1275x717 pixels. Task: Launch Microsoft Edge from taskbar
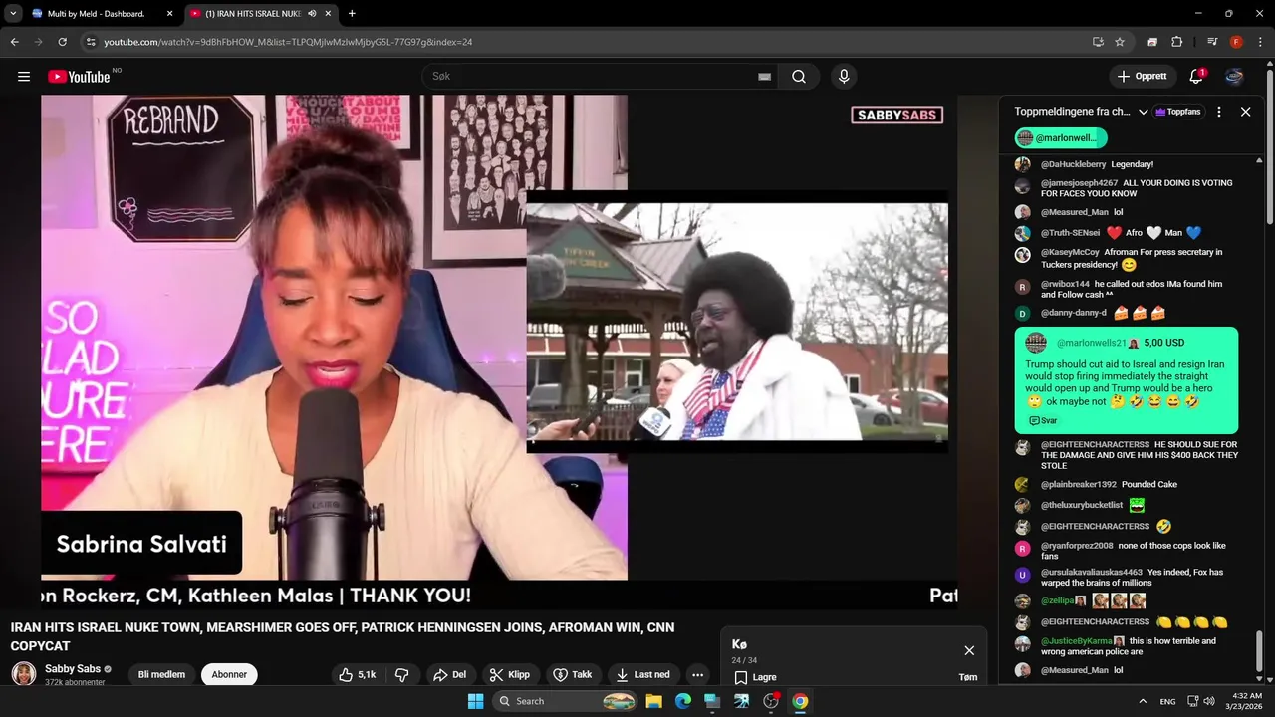(x=683, y=701)
